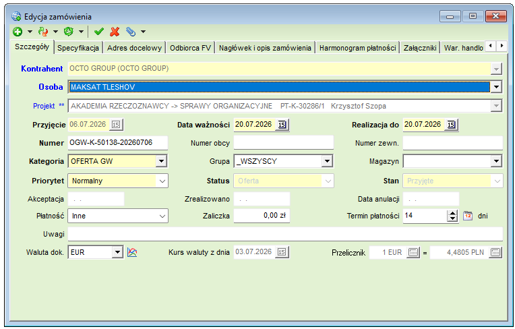Click the Numer field OGW-K-50138-20260706
Image resolution: width=515 pixels, height=329 pixels.
pos(117,143)
